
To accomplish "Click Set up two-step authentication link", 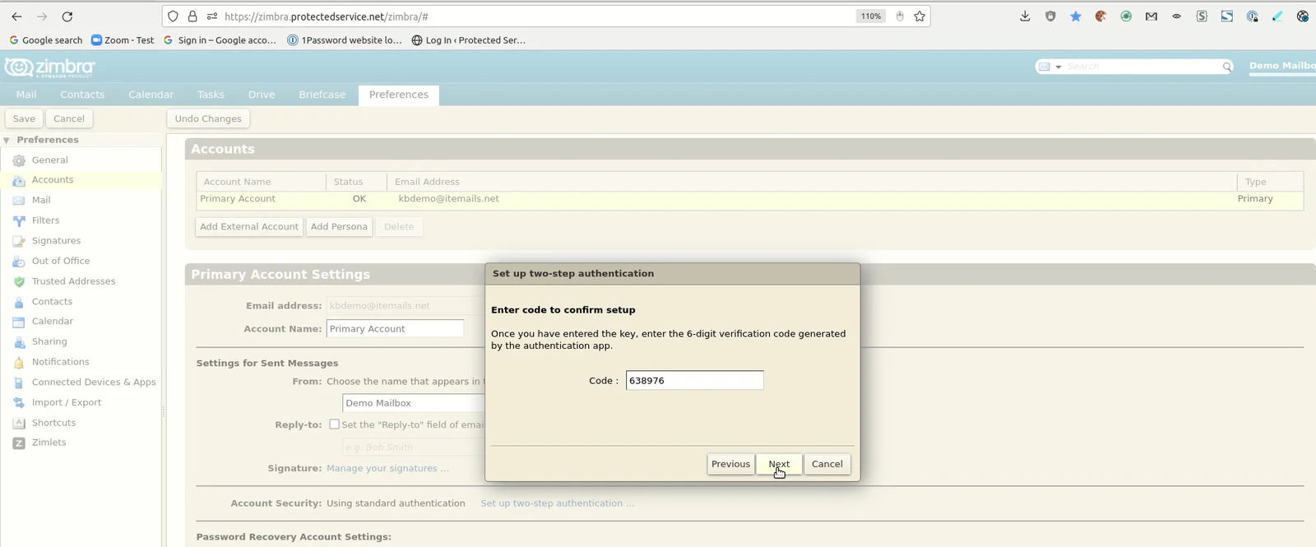I will click(x=557, y=503).
